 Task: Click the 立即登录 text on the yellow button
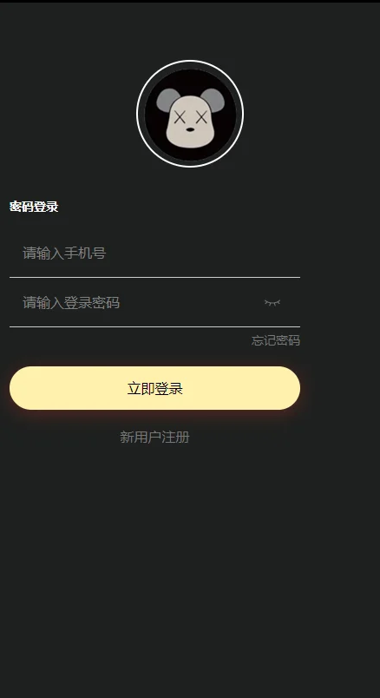coord(154,389)
